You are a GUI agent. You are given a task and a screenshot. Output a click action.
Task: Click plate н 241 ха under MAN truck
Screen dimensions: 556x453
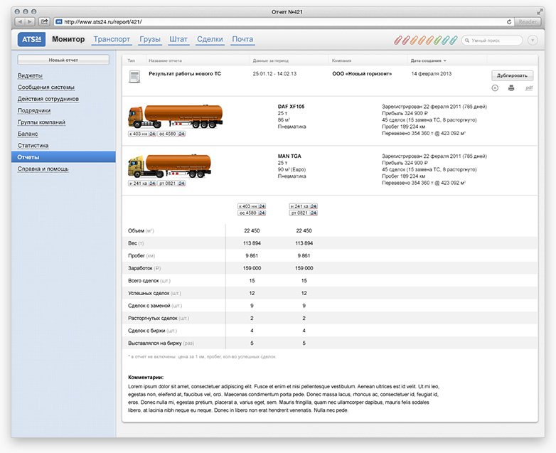[142, 183]
